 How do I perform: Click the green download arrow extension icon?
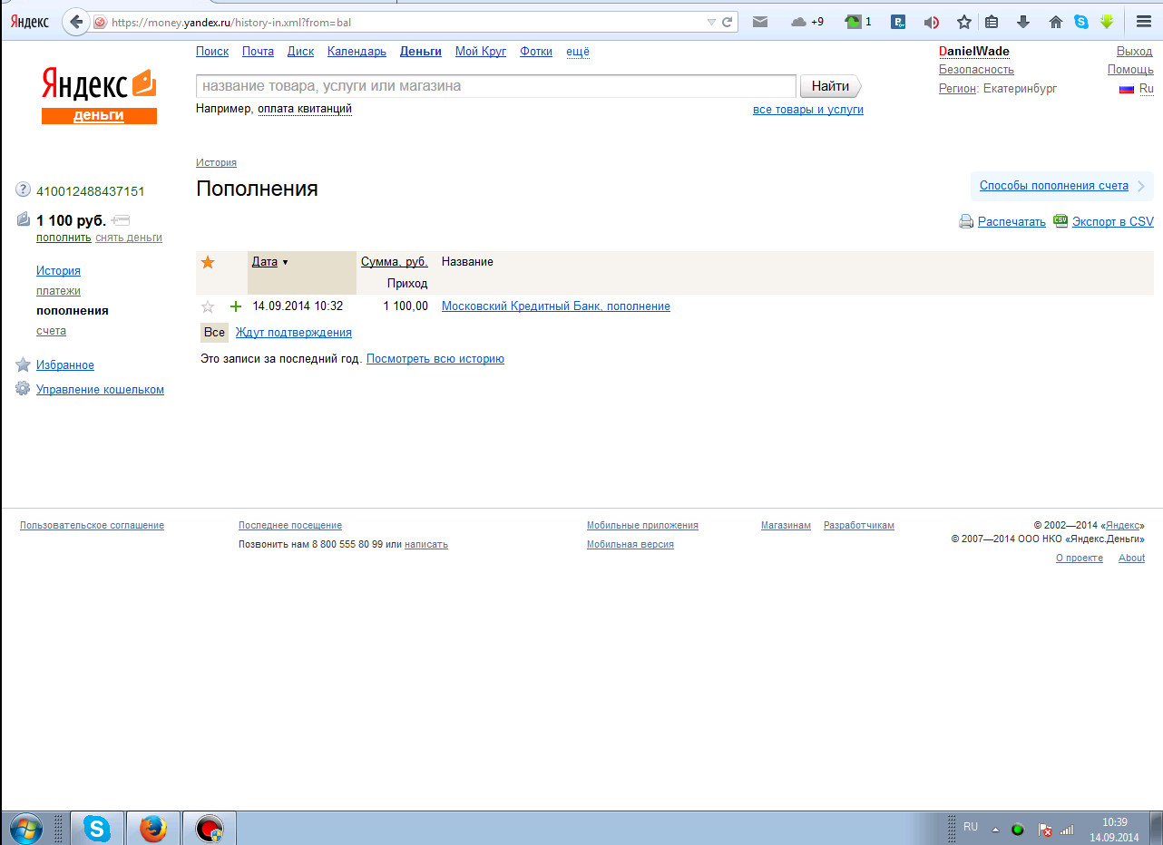(x=1107, y=22)
